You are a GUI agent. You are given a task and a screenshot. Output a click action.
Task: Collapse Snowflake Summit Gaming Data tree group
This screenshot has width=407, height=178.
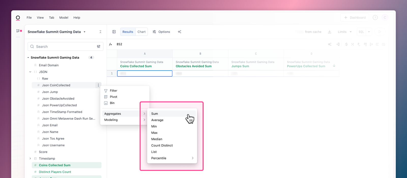click(28, 58)
